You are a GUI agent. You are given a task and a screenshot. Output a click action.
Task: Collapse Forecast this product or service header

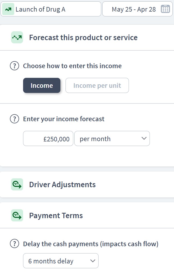click(x=87, y=37)
